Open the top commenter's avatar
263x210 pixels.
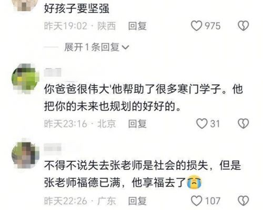(x=26, y=5)
